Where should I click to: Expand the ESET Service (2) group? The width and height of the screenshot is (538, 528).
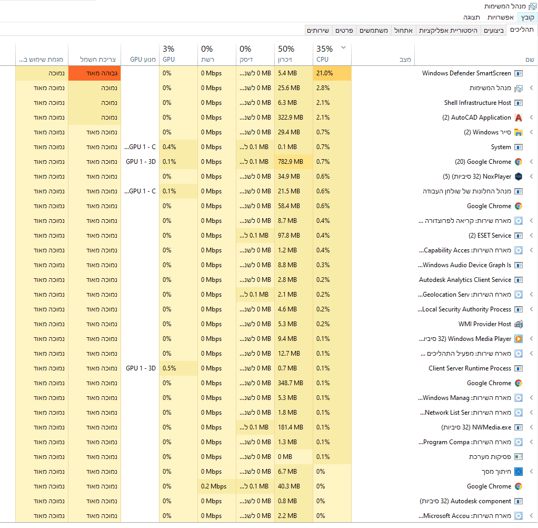pyautogui.click(x=531, y=236)
